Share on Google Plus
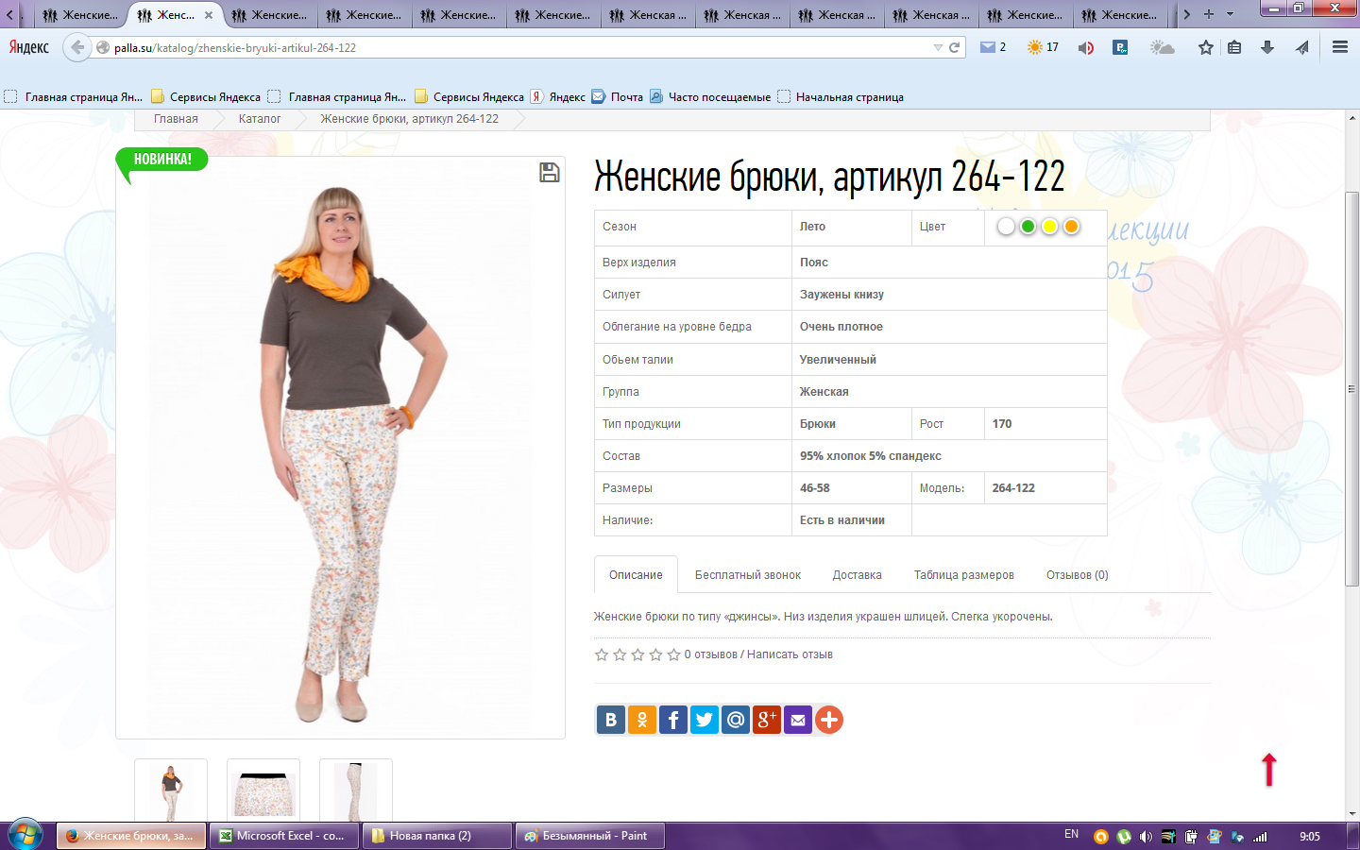1360x850 pixels. (766, 721)
